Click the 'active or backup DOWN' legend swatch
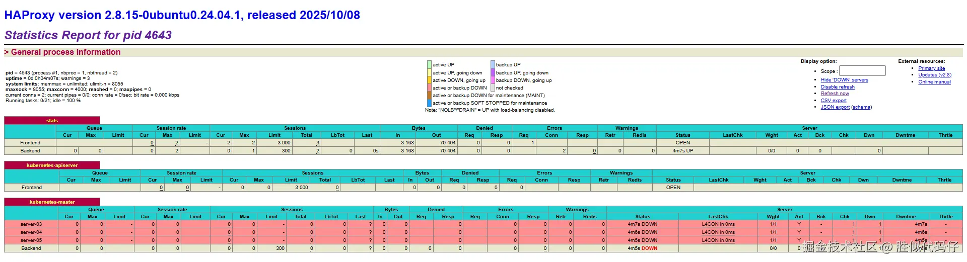Image resolution: width=967 pixels, height=262 pixels. coord(429,88)
